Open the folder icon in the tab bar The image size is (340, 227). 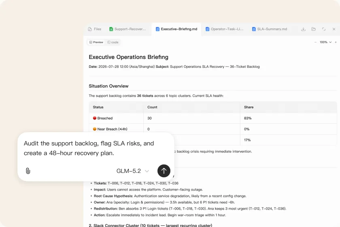(314, 29)
